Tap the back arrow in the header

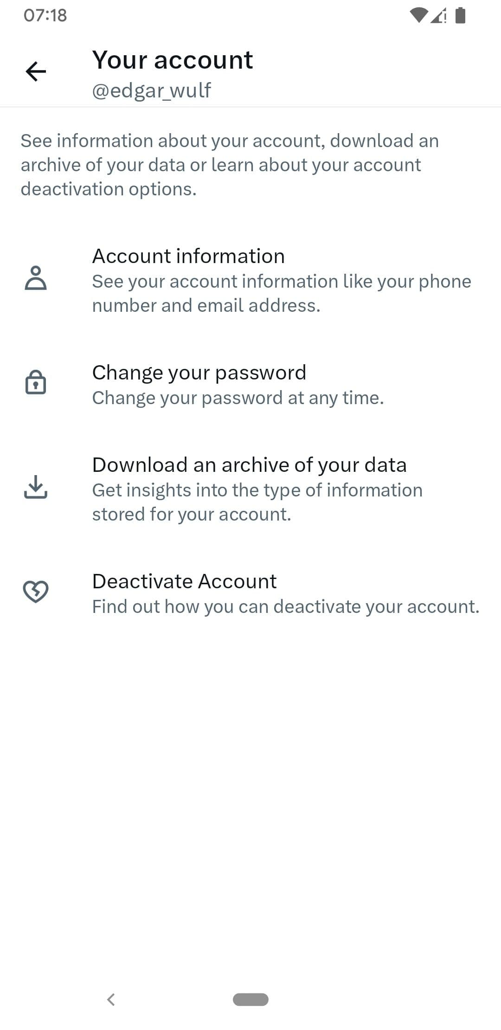click(36, 71)
